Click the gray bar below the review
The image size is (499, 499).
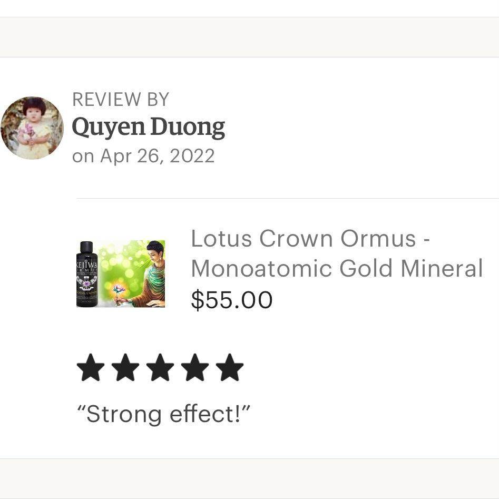coord(249,478)
